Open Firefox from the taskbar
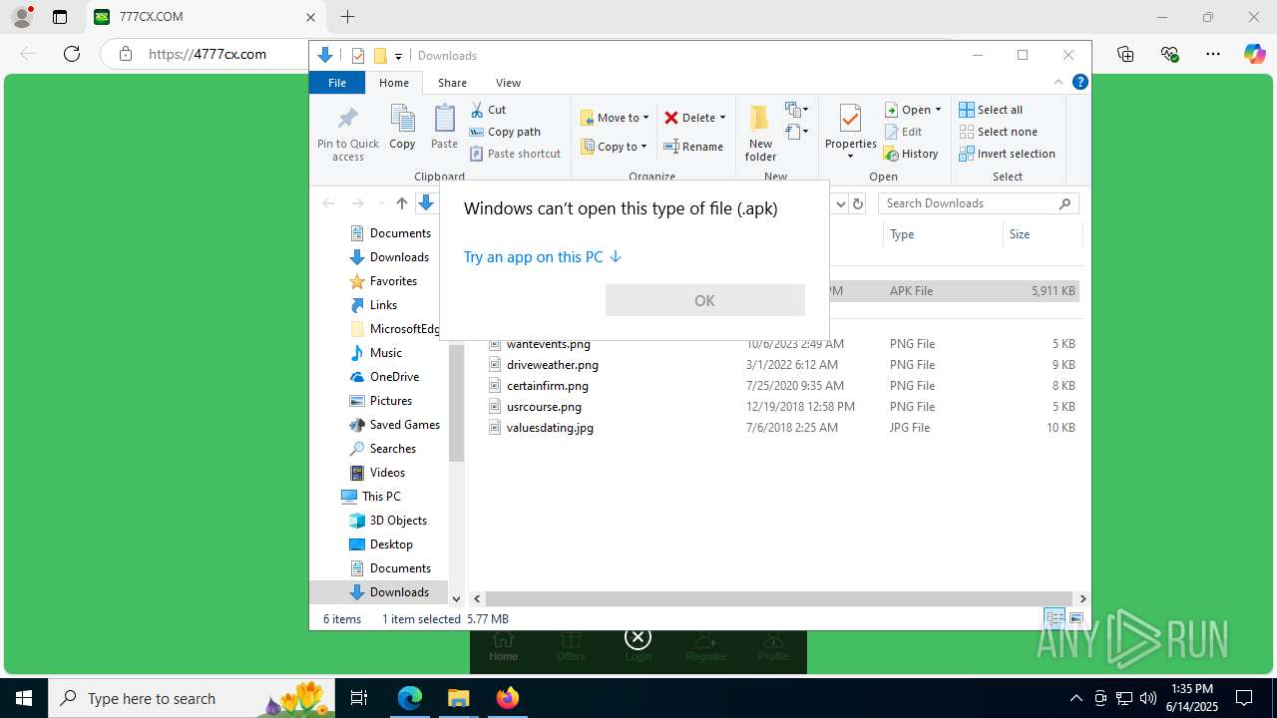 pos(507,698)
